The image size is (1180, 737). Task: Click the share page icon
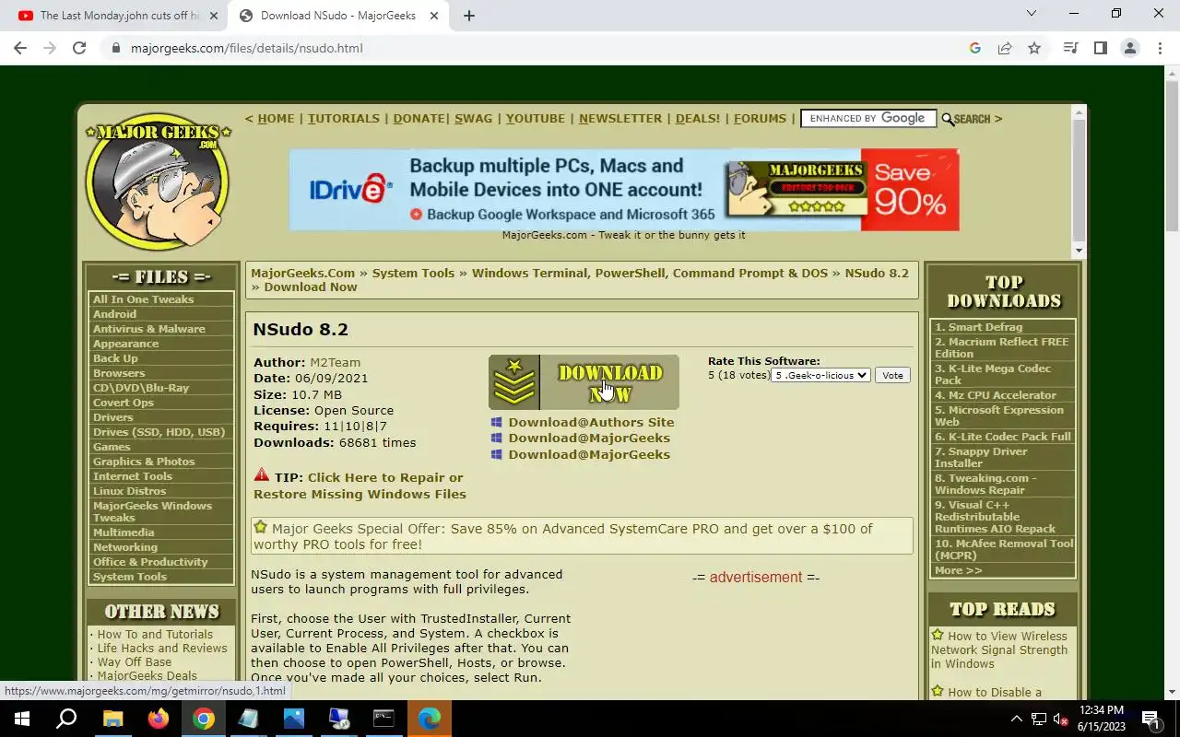coord(1005,48)
